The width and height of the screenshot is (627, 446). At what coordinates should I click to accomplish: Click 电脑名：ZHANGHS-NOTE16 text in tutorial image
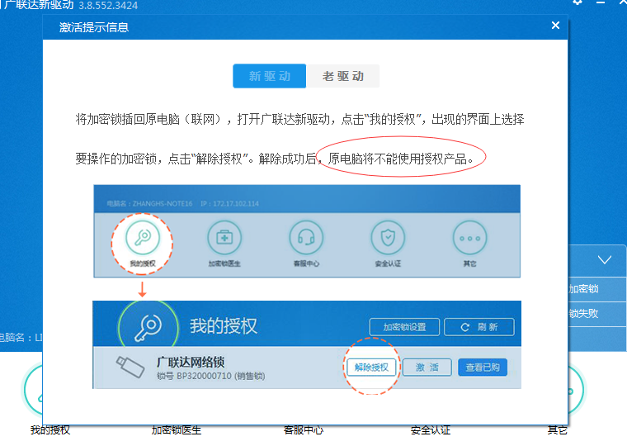149,204
